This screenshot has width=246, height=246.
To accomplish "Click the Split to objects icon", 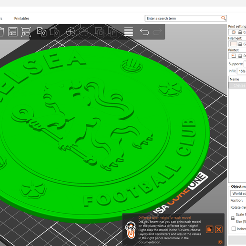I will click(100, 31).
